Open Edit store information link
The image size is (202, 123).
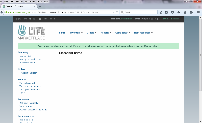click(29, 103)
